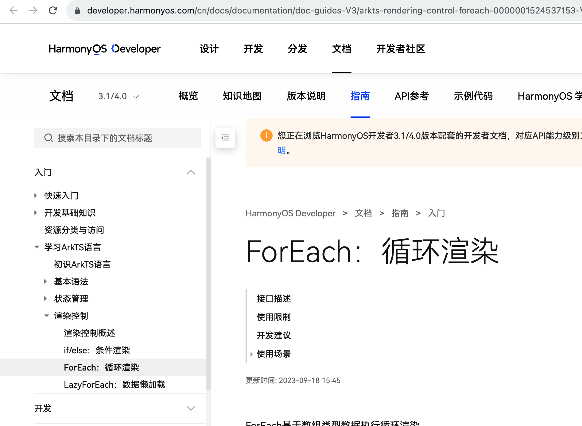This screenshot has width=582, height=426.
Task: Open 渲染控制概述 in the sidebar
Action: (x=90, y=333)
